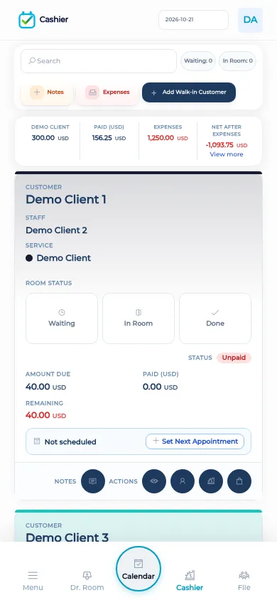The width and height of the screenshot is (277, 600).
Task: Set room status to Waiting
Action: (62, 318)
